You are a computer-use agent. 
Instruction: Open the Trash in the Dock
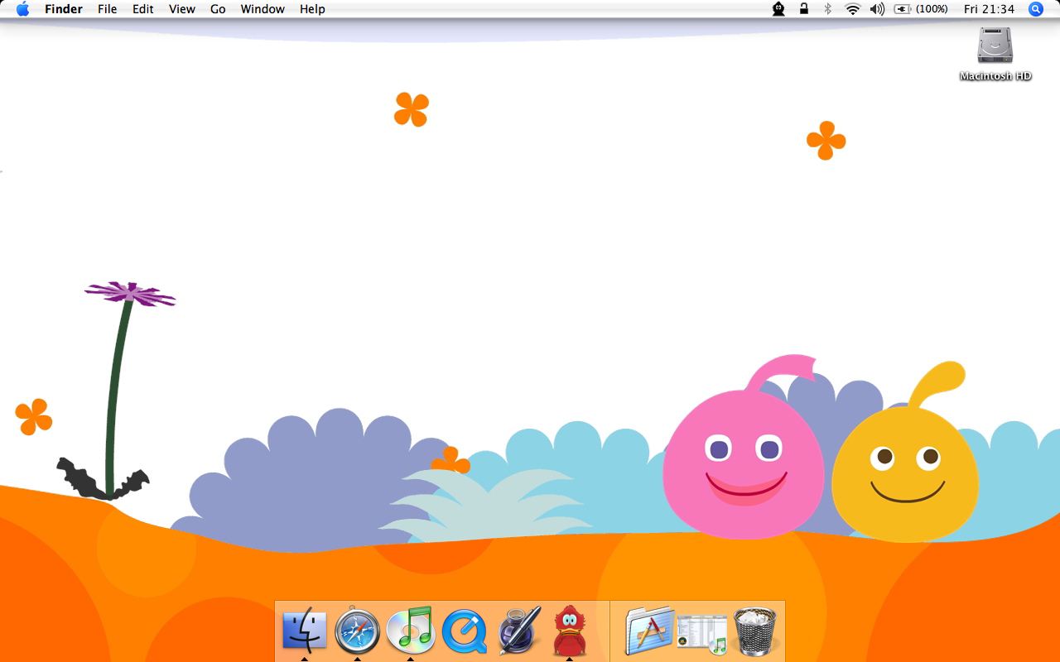tap(754, 631)
